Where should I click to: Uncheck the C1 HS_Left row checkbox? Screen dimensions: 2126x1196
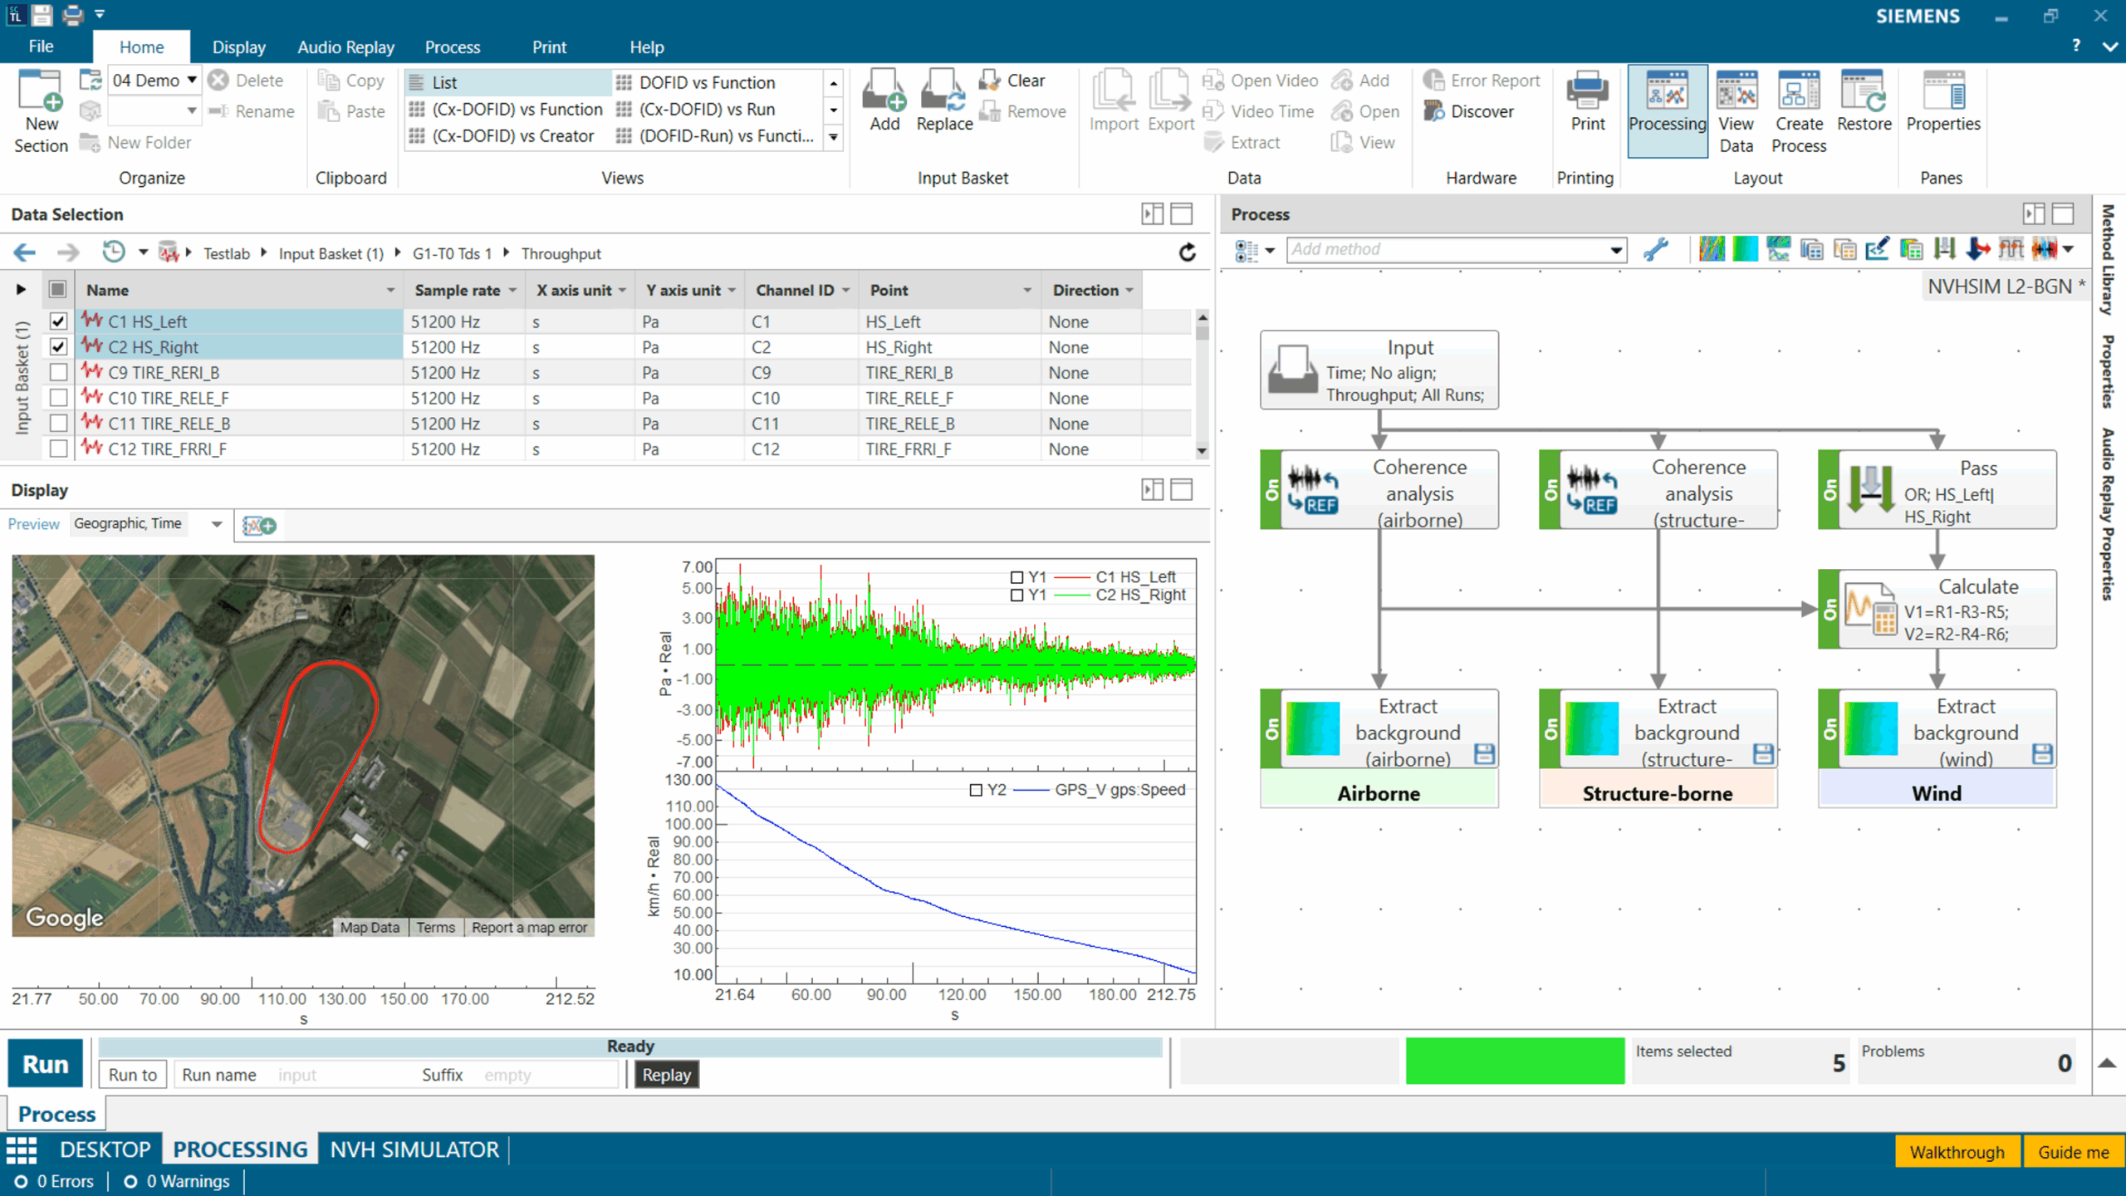pos(58,321)
